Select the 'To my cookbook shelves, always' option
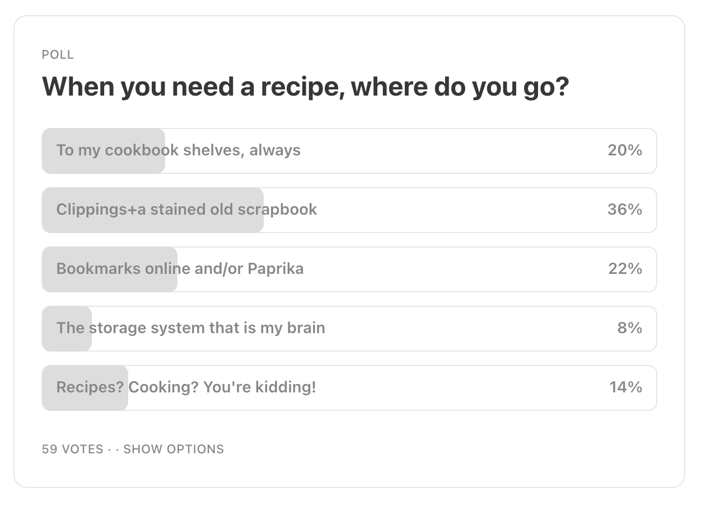 [349, 151]
